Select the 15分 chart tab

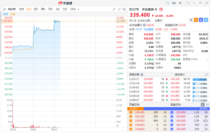click(x=73, y=9)
